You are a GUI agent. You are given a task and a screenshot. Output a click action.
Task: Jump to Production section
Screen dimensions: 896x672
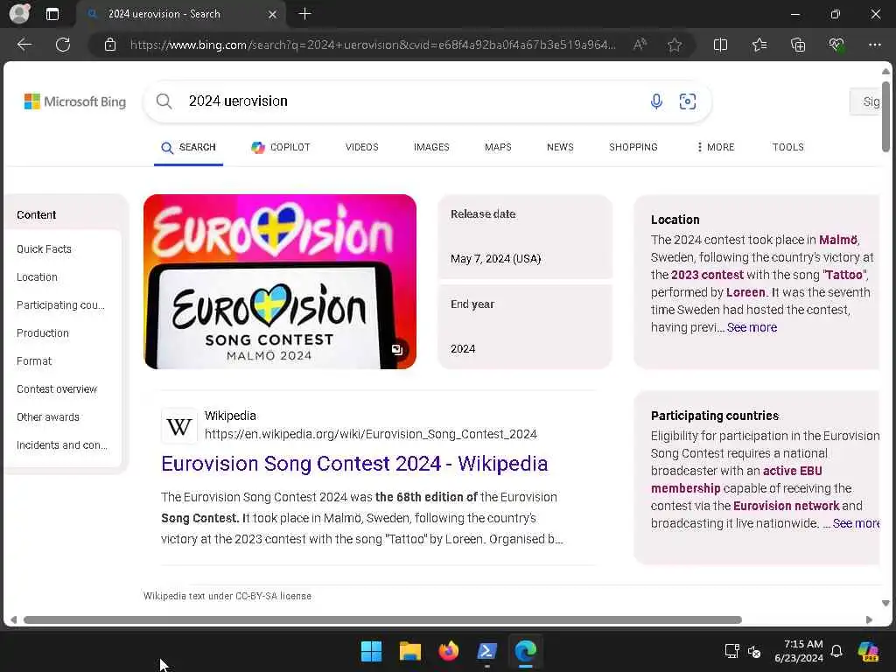tap(43, 333)
